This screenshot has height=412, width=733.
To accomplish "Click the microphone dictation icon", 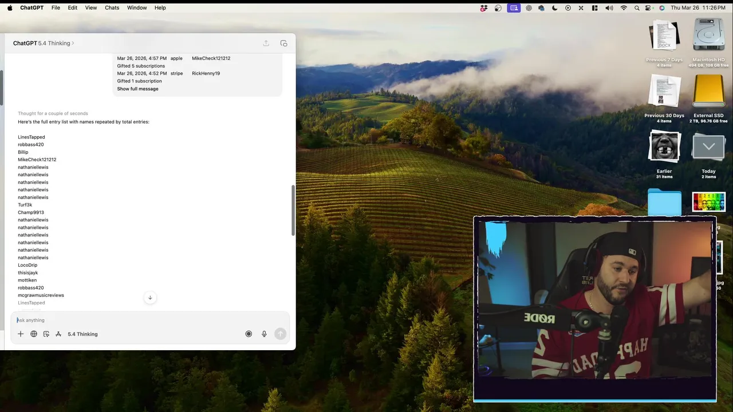I will pyautogui.click(x=264, y=334).
